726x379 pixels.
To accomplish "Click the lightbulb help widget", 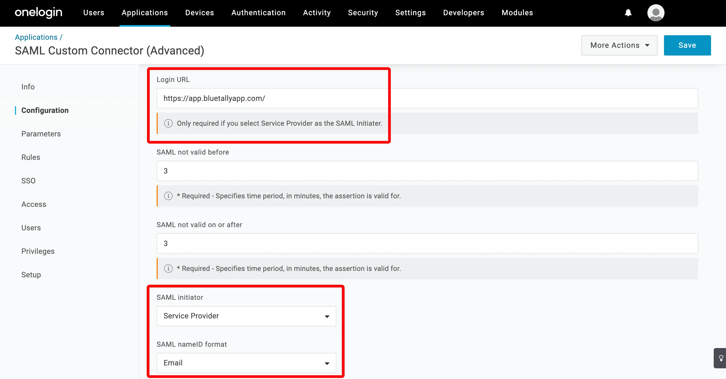I will 720,358.
